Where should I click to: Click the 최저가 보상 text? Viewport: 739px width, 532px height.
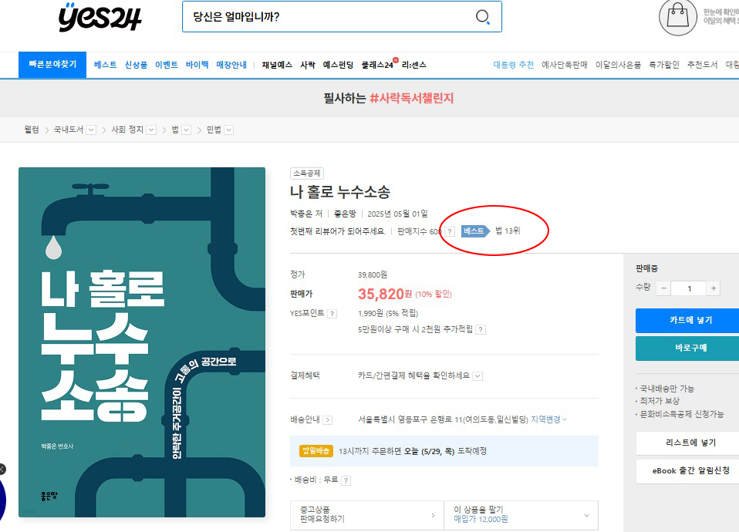coord(660,401)
